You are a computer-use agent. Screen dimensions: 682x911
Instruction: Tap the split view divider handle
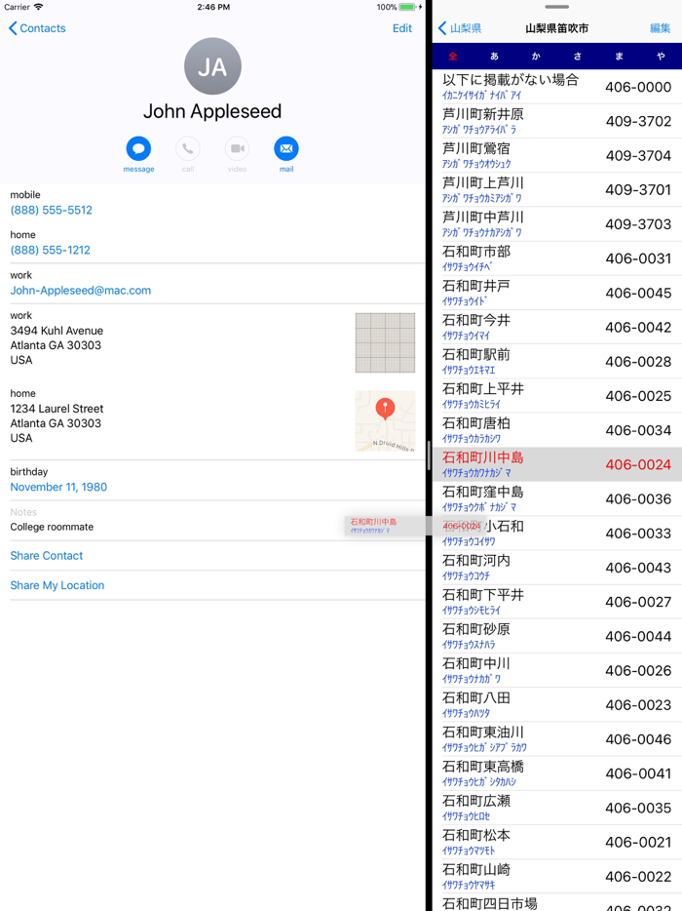(429, 455)
